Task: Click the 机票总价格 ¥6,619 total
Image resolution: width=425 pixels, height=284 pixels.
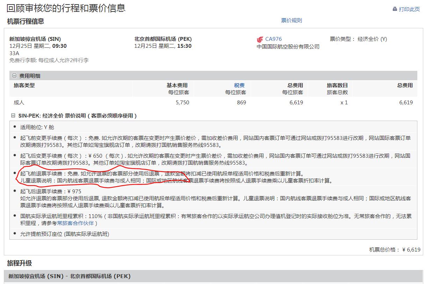Action: pos(395,249)
